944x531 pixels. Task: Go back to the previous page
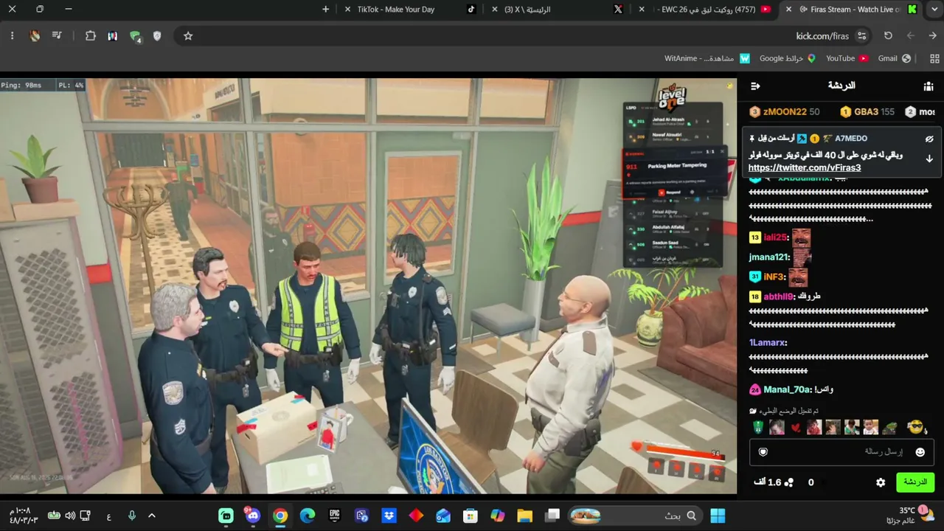click(x=932, y=35)
